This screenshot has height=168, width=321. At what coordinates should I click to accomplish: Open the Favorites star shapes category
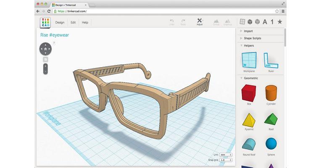[280, 22]
